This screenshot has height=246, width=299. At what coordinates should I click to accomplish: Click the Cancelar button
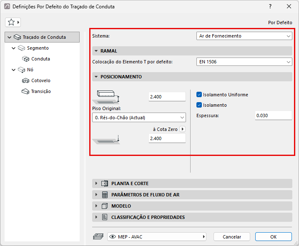point(232,237)
